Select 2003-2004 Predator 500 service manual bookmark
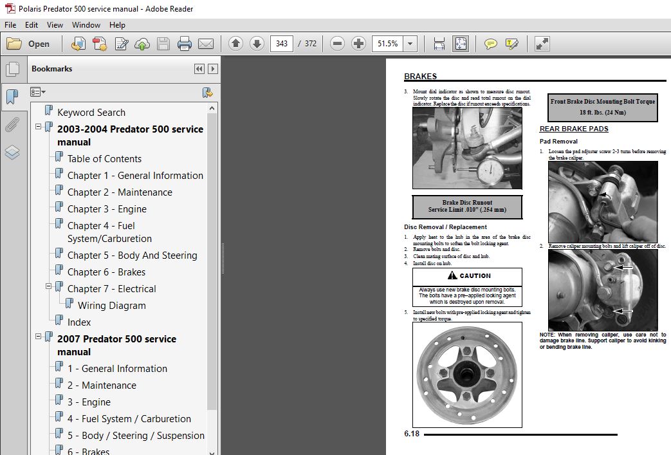 point(130,136)
